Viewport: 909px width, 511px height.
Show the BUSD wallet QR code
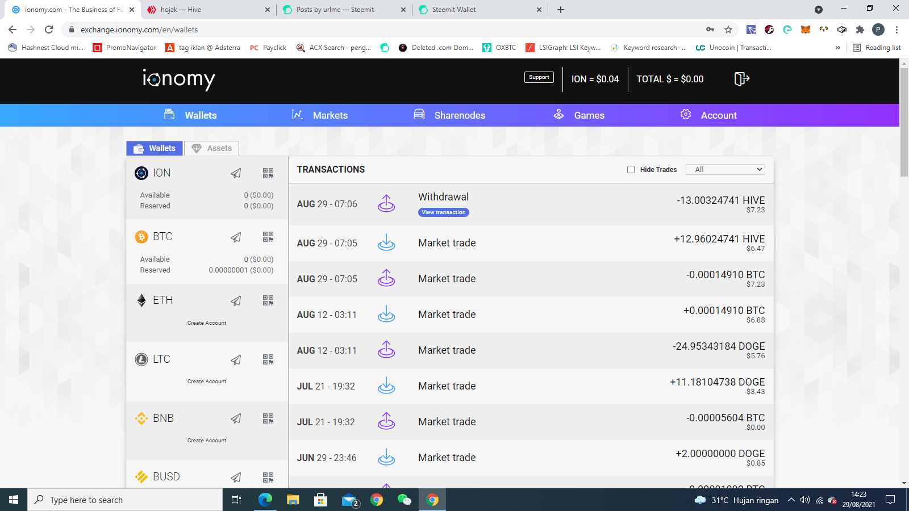click(268, 477)
